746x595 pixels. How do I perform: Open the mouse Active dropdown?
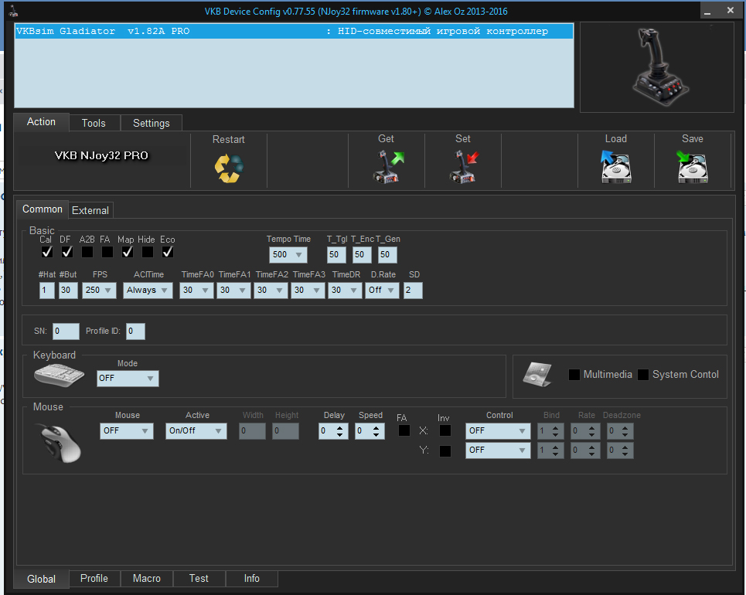point(196,431)
